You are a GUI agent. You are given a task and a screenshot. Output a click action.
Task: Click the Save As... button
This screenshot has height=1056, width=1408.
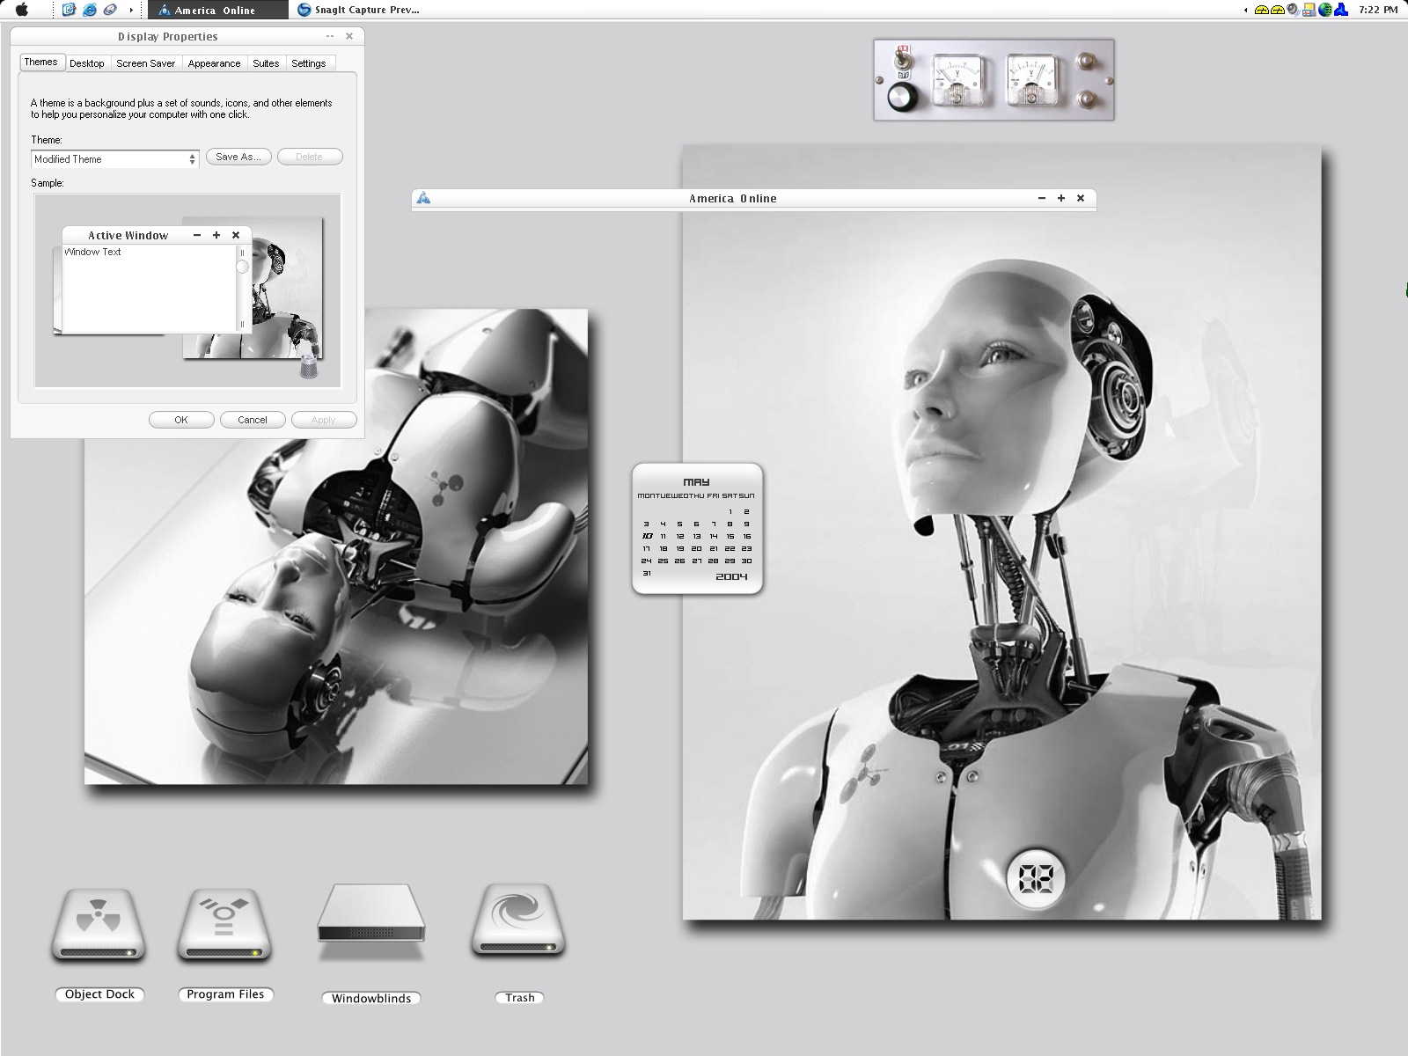pos(238,157)
